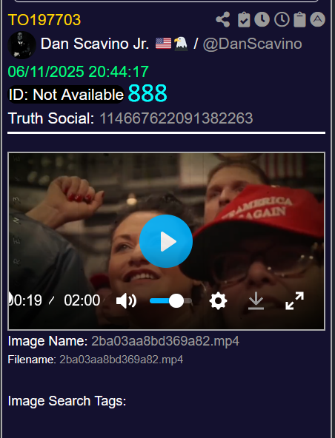The image size is (335, 438).
Task: Open post ID TO197703
Action: tap(44, 20)
